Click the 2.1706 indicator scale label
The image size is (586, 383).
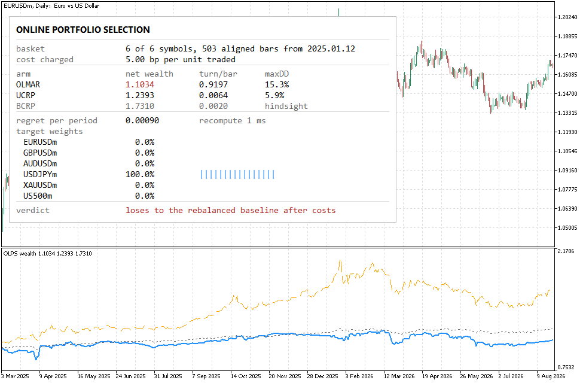click(566, 251)
